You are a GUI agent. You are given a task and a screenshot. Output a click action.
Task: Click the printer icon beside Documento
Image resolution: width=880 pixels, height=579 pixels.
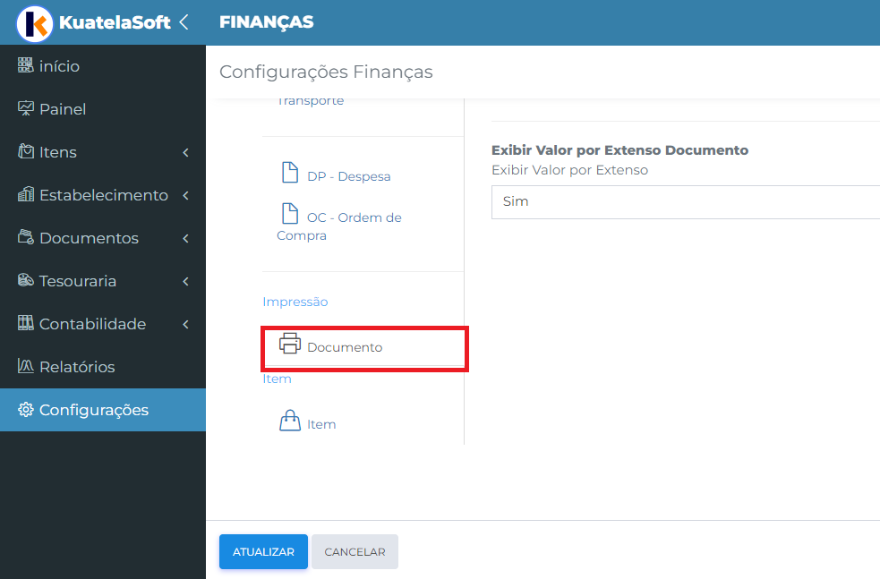pos(289,344)
